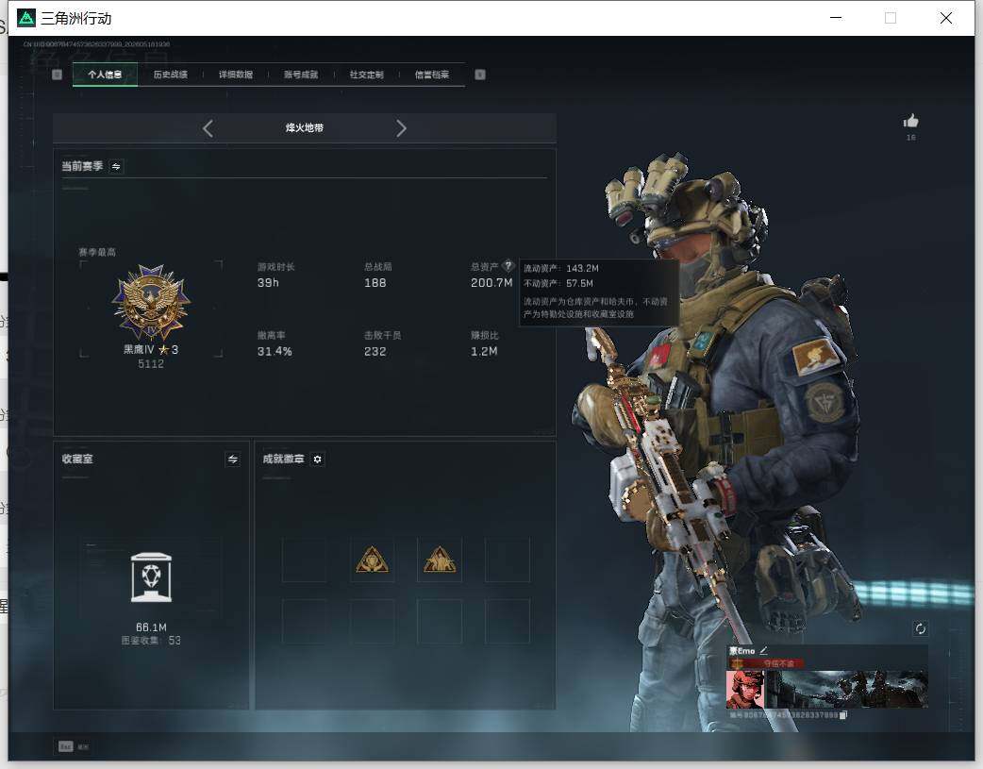The image size is (983, 769).
Task: Toggle the 收藏室 swap icon
Action: pos(233,460)
